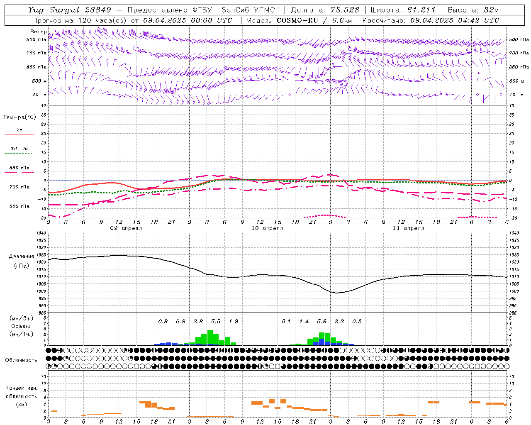The height and width of the screenshot is (425, 531).
Task: Select 850 гПа in the temperature legend
Action: (19, 168)
